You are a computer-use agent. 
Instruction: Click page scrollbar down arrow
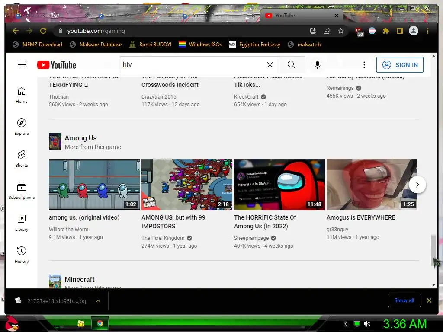[434, 285]
